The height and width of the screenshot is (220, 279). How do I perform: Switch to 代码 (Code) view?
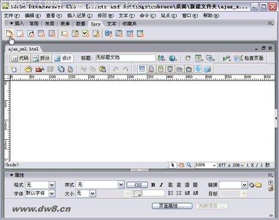point(20,58)
